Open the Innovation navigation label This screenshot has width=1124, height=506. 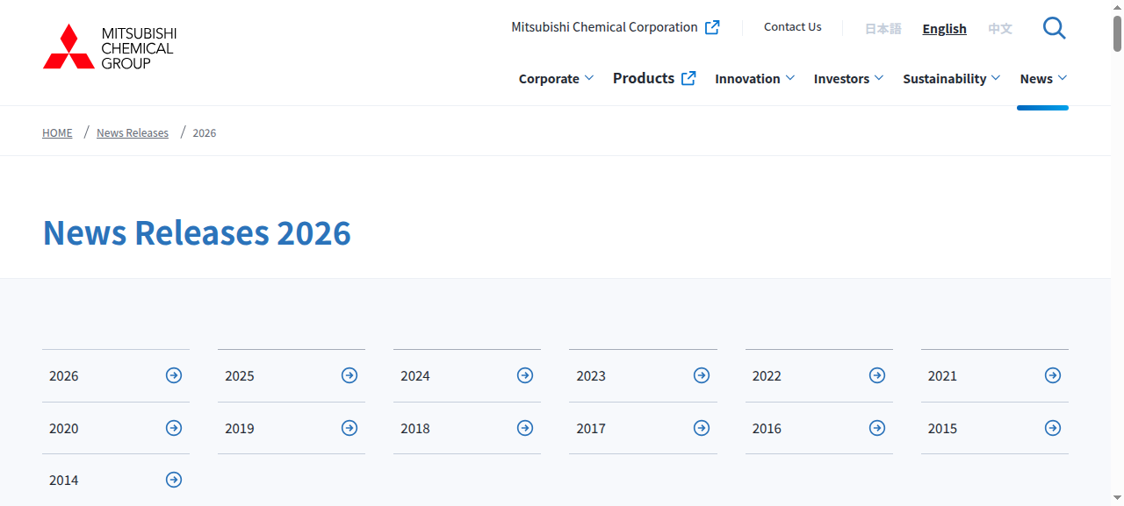pos(747,79)
